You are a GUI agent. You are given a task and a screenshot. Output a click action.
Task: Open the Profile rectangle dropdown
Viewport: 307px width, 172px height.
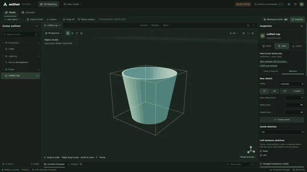click(291, 84)
